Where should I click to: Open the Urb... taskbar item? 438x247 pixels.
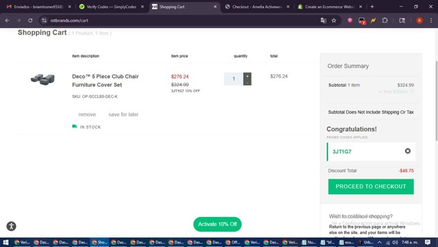[365, 242]
